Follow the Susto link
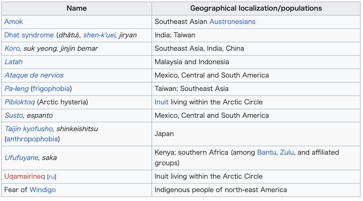Viewport: 363px width, 201px height. pos(14,115)
